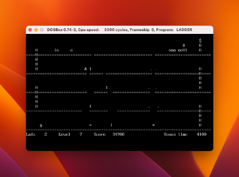Click the & beside the ! on second platform
This screenshot has width=239, height=177.
tap(86, 69)
